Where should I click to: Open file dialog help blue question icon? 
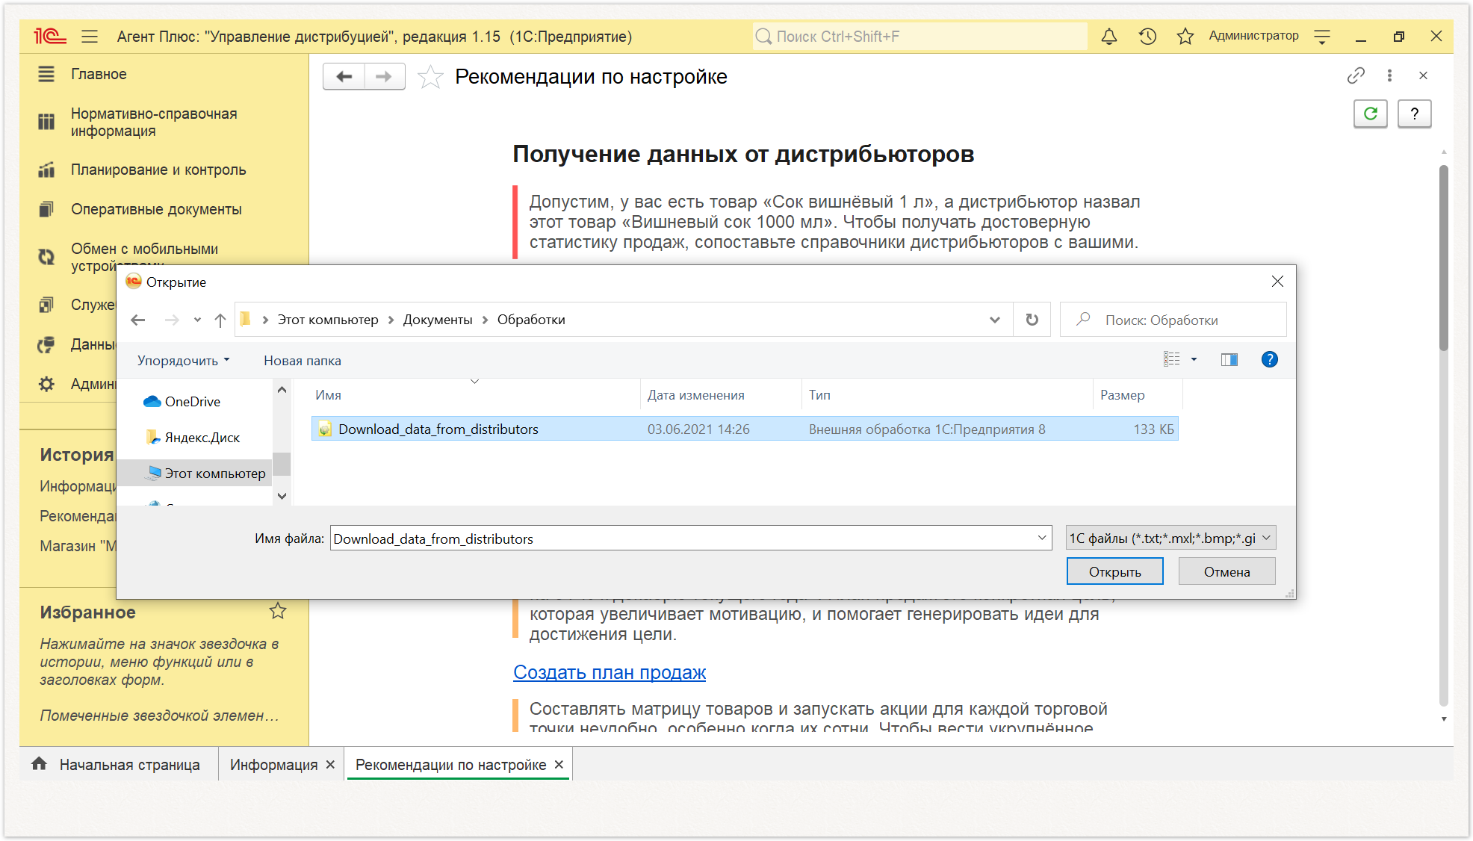(1269, 359)
